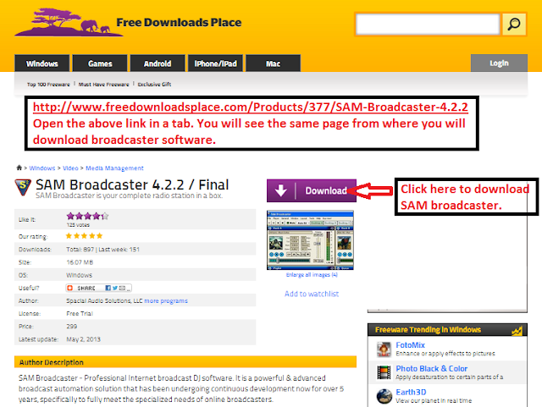Click the Free Downloads Place site title
Viewport: 542px width, 407px height.
point(179,23)
